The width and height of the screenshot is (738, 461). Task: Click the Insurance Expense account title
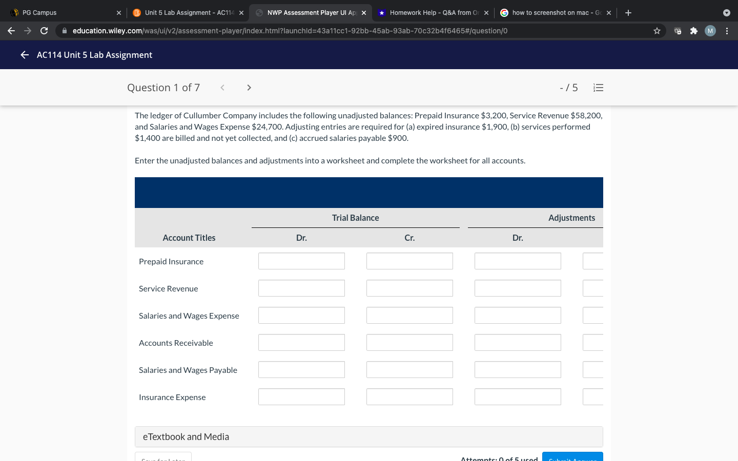point(172,397)
